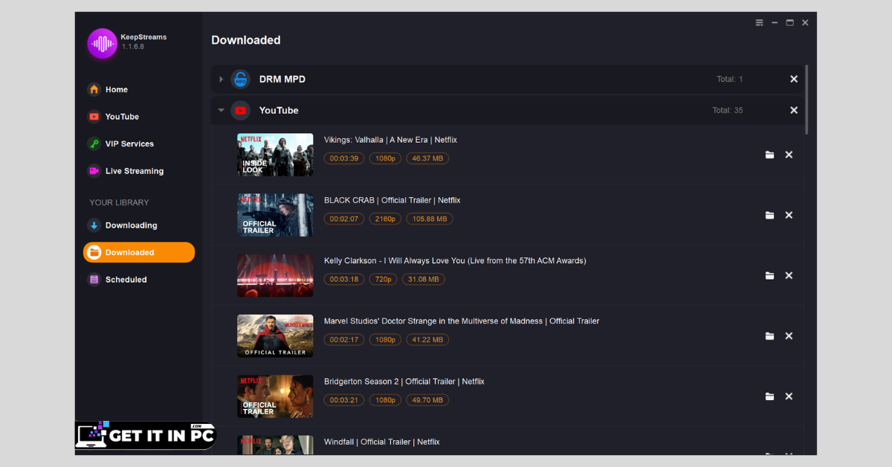Remove the YouTube group with X
The height and width of the screenshot is (467, 892).
click(794, 110)
